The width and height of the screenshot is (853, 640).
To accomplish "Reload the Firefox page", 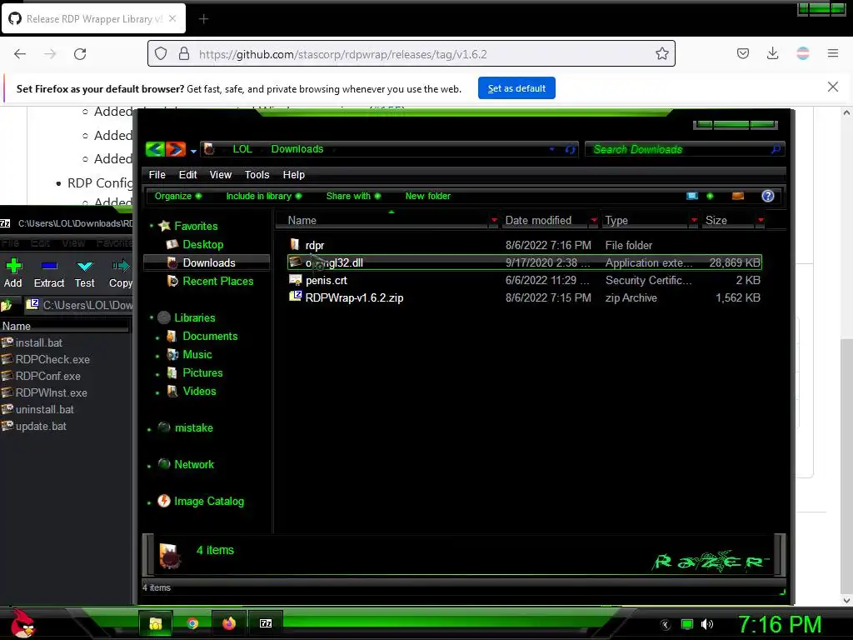I will 80,54.
